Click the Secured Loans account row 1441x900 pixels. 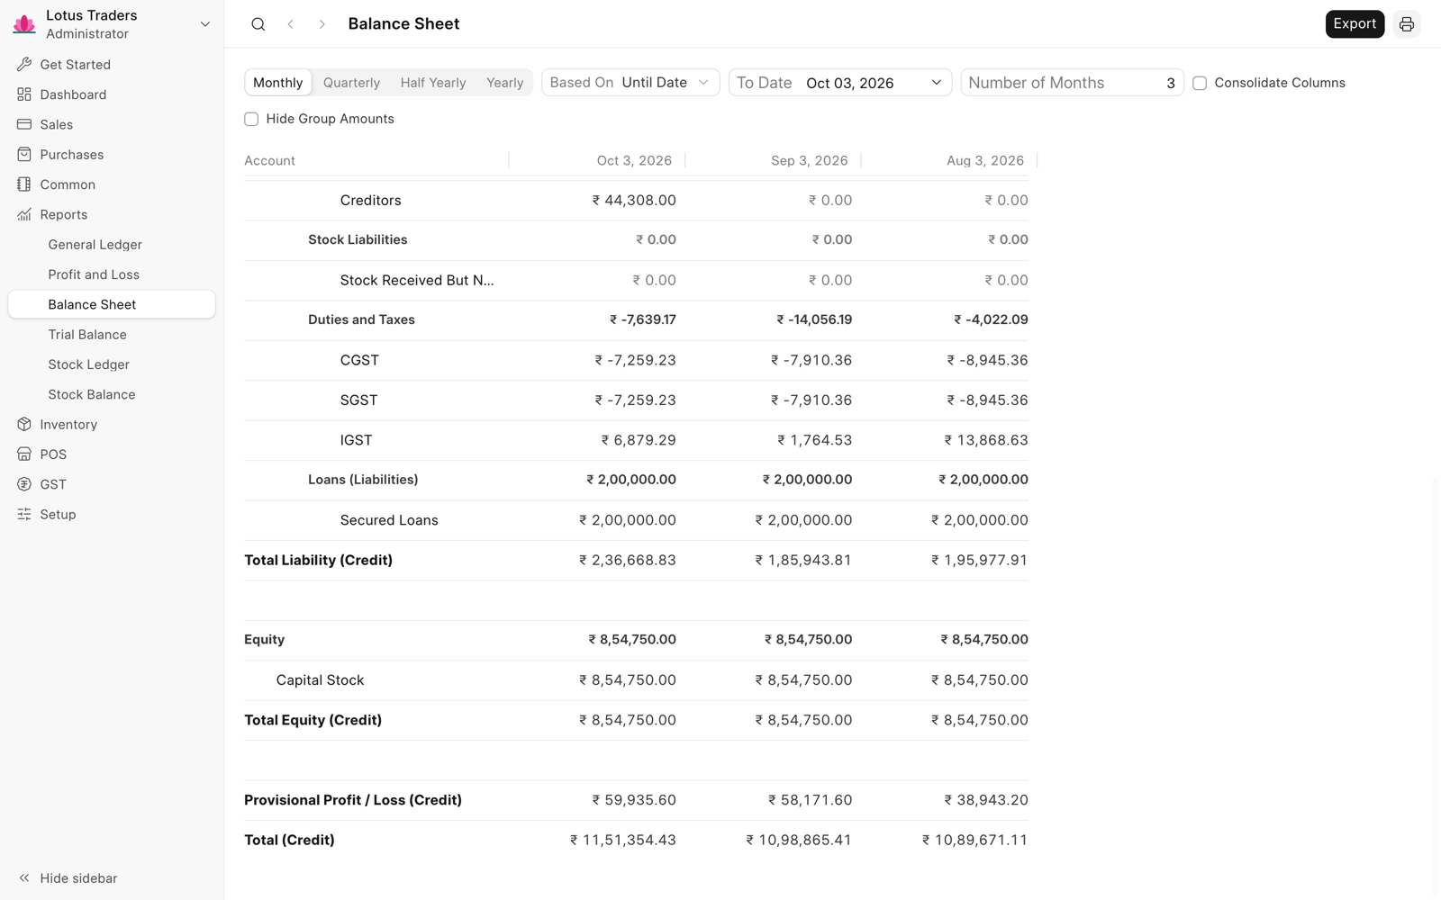[x=636, y=520]
